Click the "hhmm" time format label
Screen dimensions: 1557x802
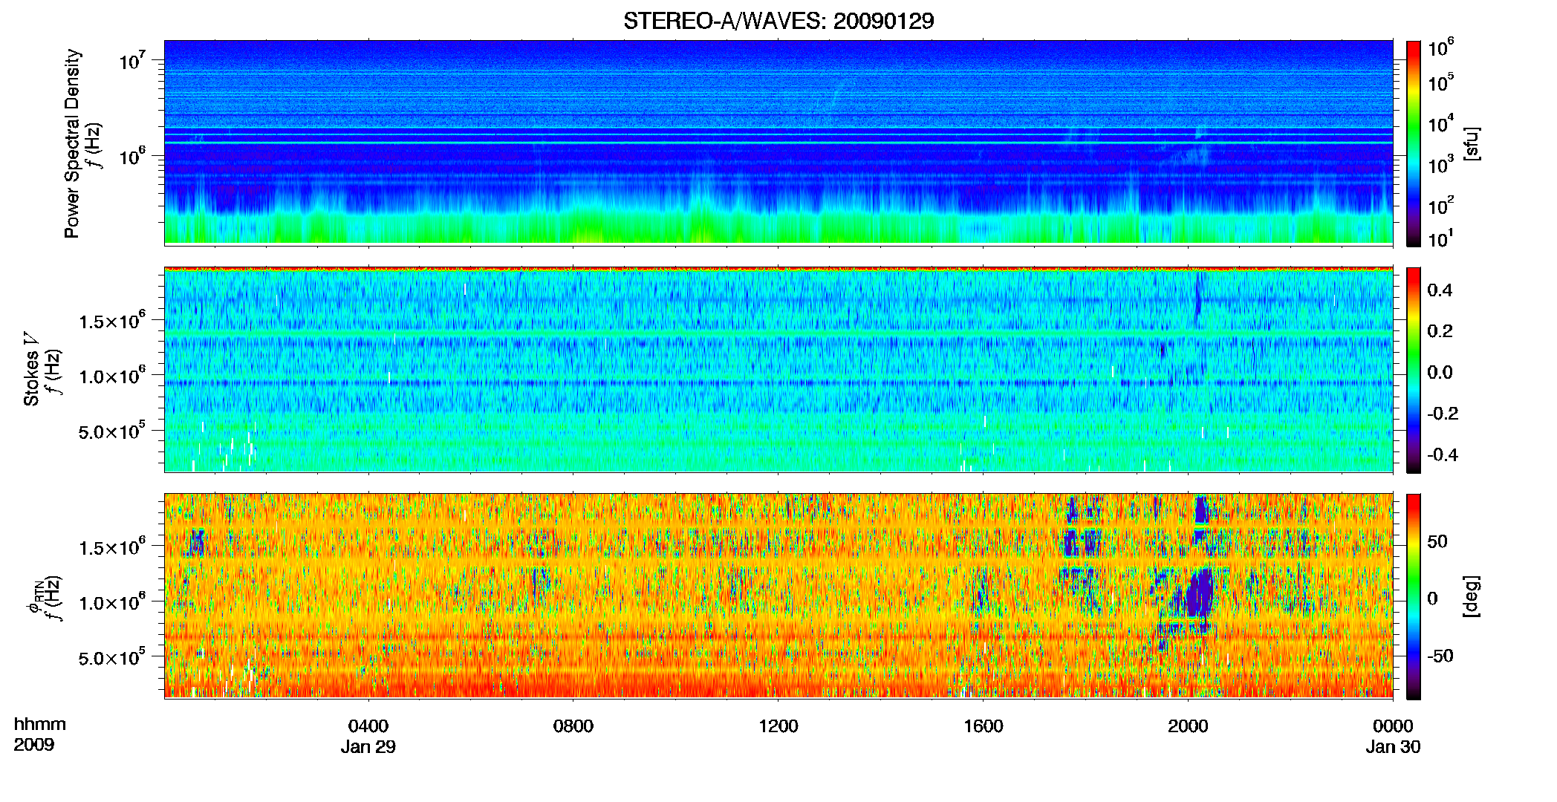(40, 725)
